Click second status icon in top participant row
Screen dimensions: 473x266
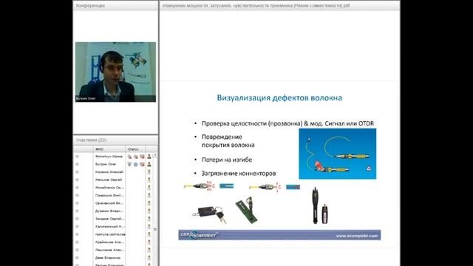pyautogui.click(x=136, y=157)
